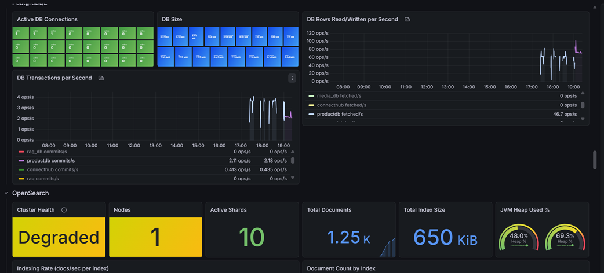The height and width of the screenshot is (273, 604).
Task: Click the main dashboard vertical scrollbar thumb
Action: (x=595, y=160)
